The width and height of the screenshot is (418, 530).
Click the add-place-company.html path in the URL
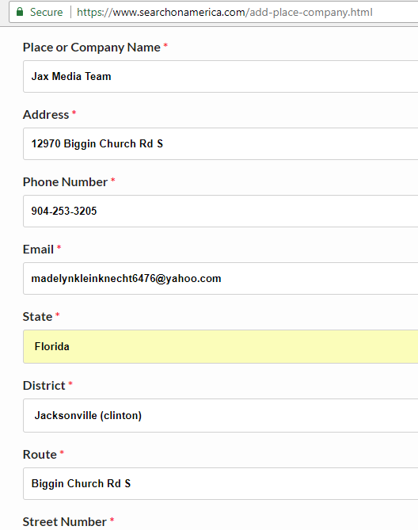click(311, 12)
